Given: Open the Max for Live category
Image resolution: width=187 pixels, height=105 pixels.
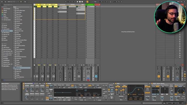Looking at the screenshot, I should pos(6,34).
